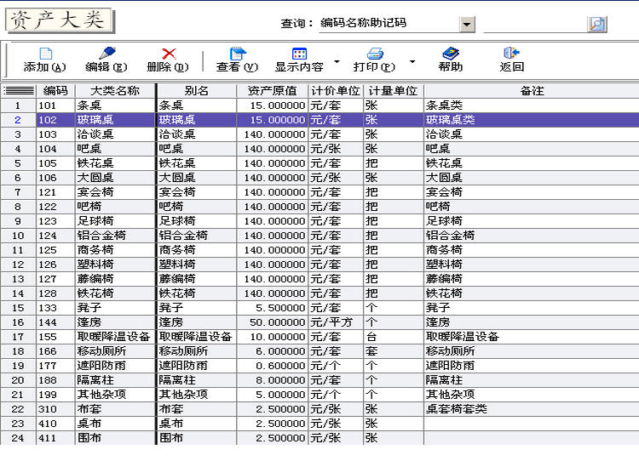This screenshot has height=461, width=639.
Task: Click the 备注 column header
Action: (532, 91)
